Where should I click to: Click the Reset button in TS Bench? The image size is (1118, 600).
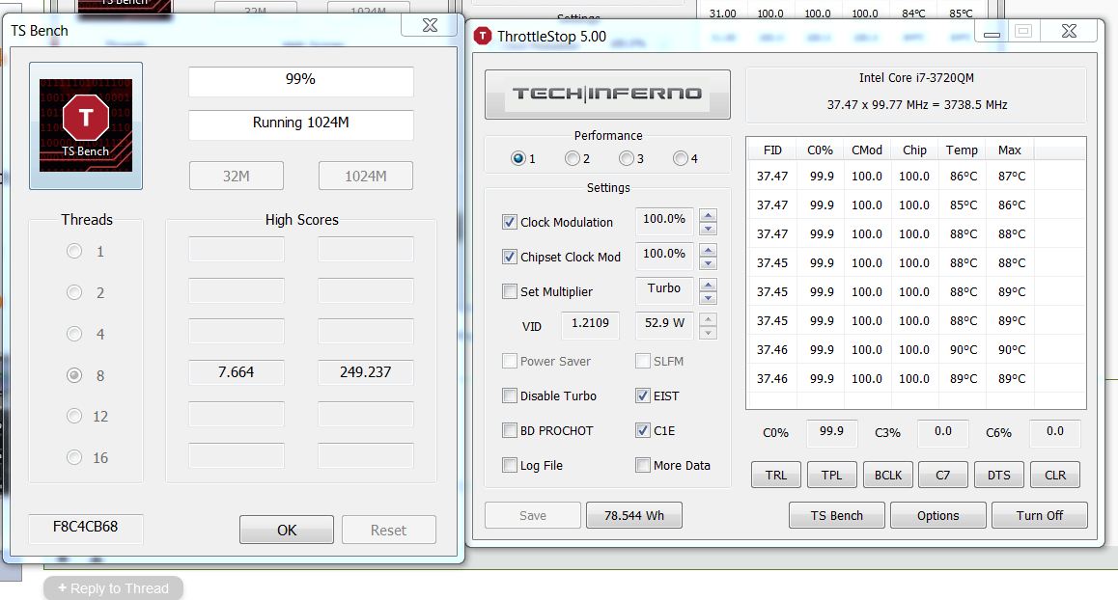(x=388, y=530)
